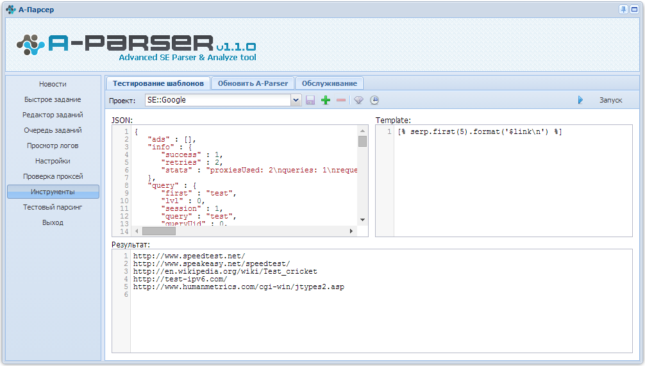Open Просмотр логов in sidebar

point(53,146)
